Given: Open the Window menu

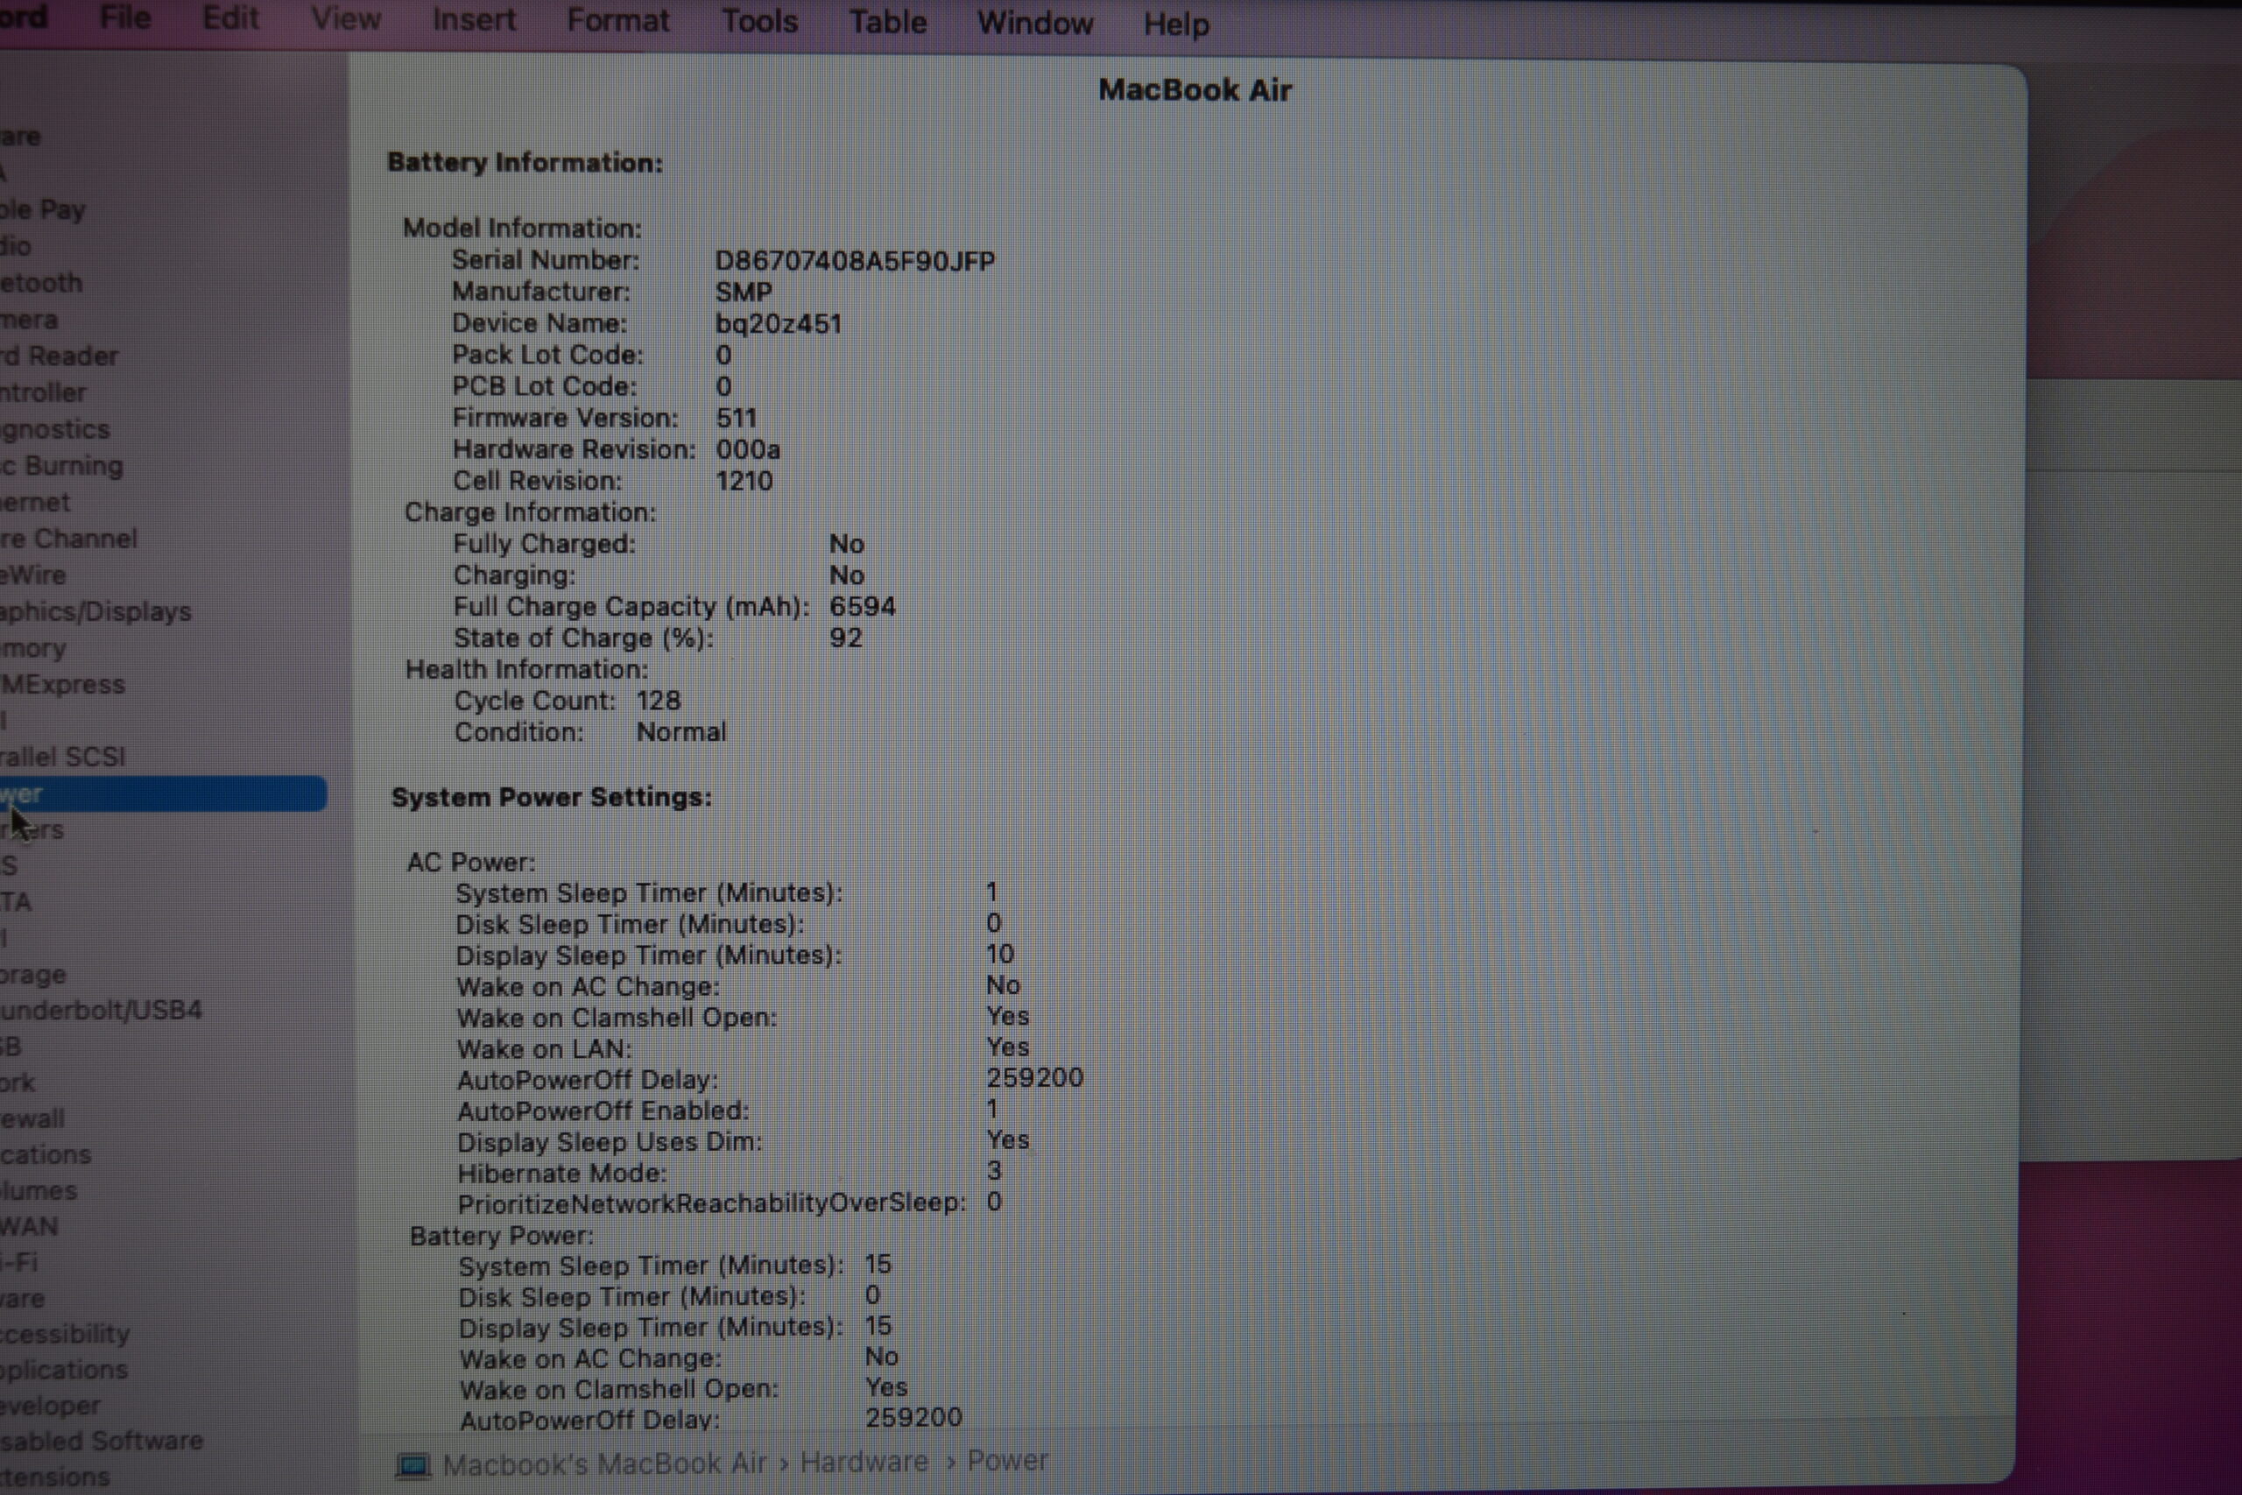Looking at the screenshot, I should tap(1034, 23).
